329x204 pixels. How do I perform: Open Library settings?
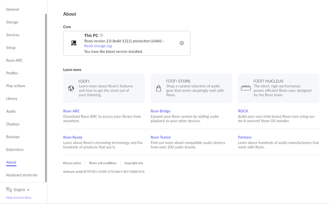[12, 99]
